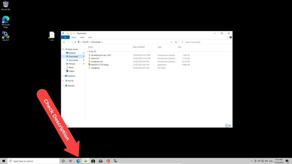Viewport: 292px width, 164px height.
Task: Open the Share ribbon tab
Action: pyautogui.click(x=82, y=37)
